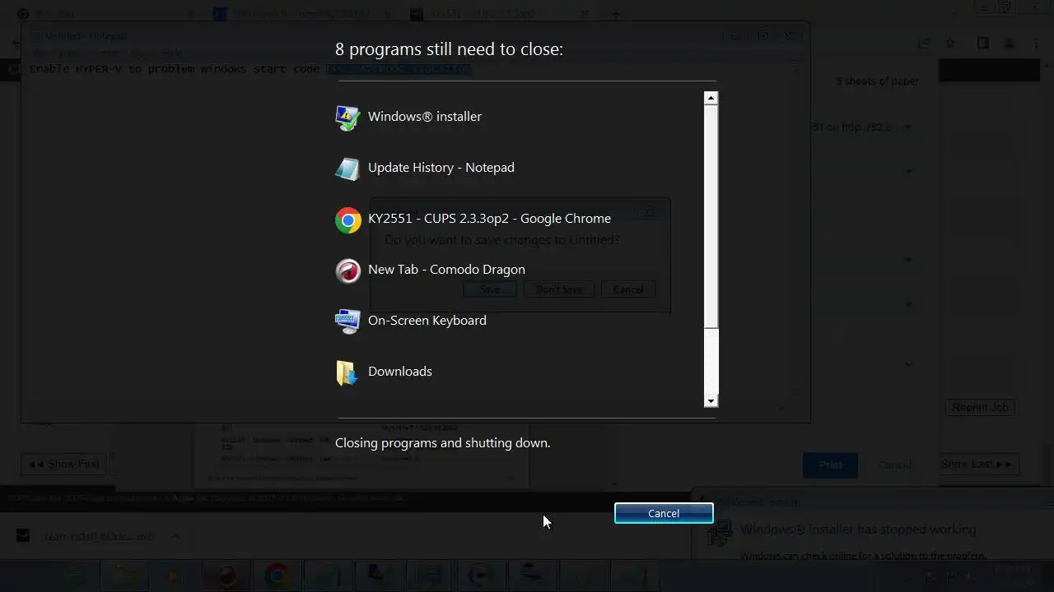
Task: Click the program list scroll-up arrow
Action: [x=711, y=98]
